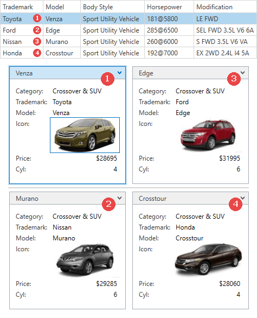Click the LE FWD modification cell
The height and width of the screenshot is (318, 257).
226,19
